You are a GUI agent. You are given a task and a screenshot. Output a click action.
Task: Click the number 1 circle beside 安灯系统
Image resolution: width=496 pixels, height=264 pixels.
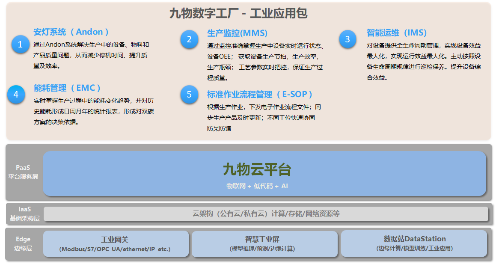pyautogui.click(x=20, y=44)
